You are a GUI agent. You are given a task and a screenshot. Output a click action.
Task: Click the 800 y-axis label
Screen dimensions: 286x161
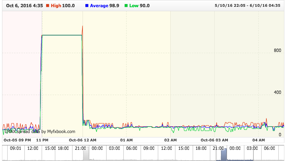tap(277, 50)
